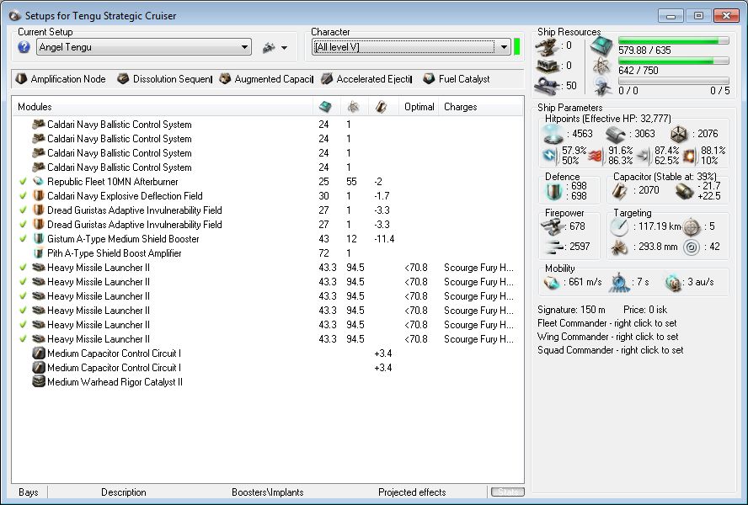Click the Price: 0 isk text
The height and width of the screenshot is (505, 748).
(645, 310)
